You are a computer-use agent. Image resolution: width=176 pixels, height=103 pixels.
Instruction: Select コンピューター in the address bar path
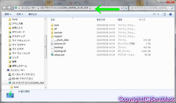29,8
